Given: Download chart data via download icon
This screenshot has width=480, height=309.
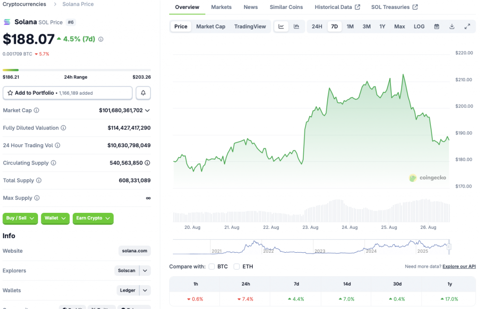Looking at the screenshot, I should 452,27.
